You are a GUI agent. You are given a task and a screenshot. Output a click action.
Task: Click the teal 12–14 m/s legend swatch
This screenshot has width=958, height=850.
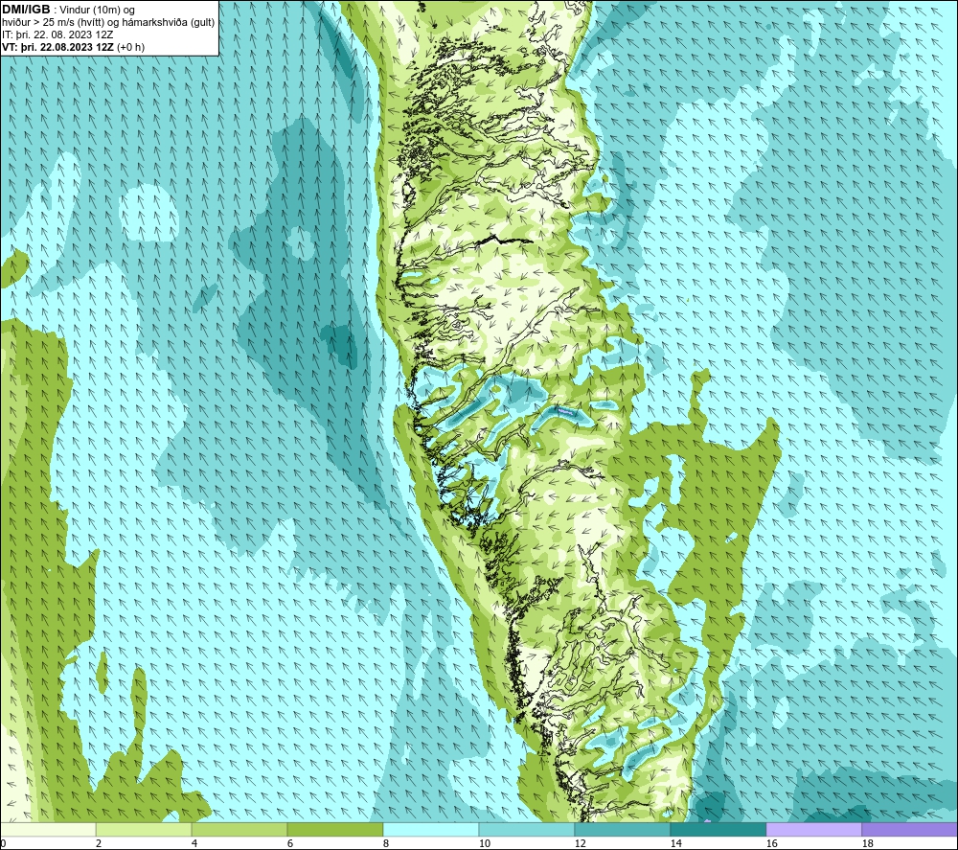(x=622, y=829)
